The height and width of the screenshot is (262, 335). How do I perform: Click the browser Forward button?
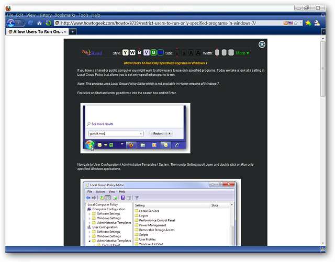pyautogui.click(x=20, y=23)
